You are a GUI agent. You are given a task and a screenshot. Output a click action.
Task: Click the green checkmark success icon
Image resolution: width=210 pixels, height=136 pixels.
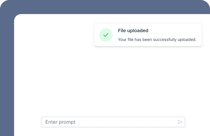(x=106, y=35)
